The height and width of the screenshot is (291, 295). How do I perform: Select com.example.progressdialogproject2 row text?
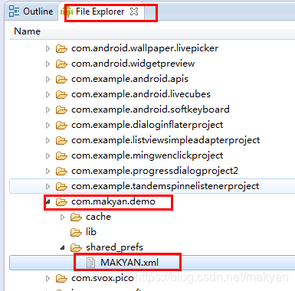[x=155, y=171]
